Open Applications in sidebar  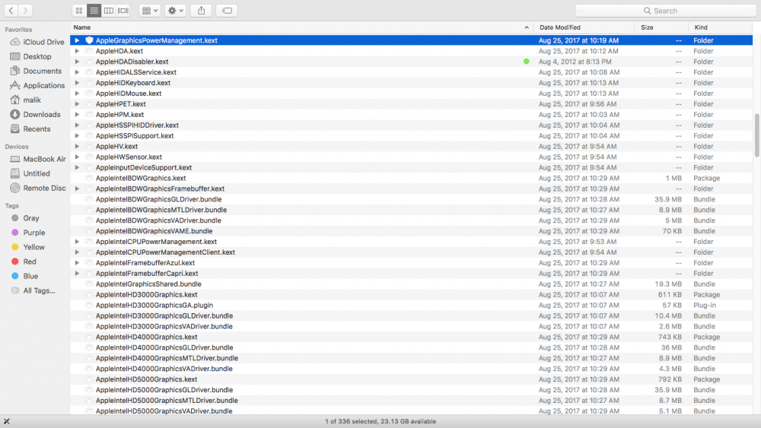pyautogui.click(x=37, y=86)
